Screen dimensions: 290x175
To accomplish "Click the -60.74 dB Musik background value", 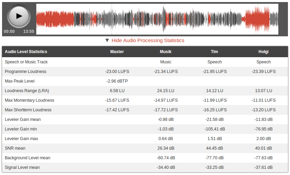I will [166, 158].
